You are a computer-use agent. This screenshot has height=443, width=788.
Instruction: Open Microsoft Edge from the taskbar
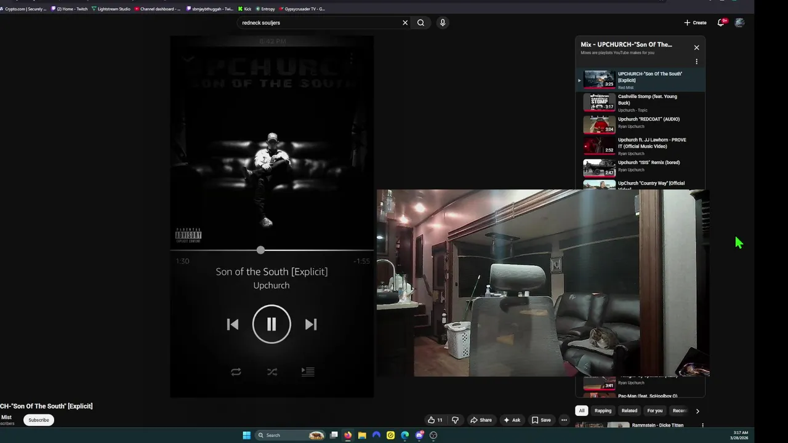404,435
